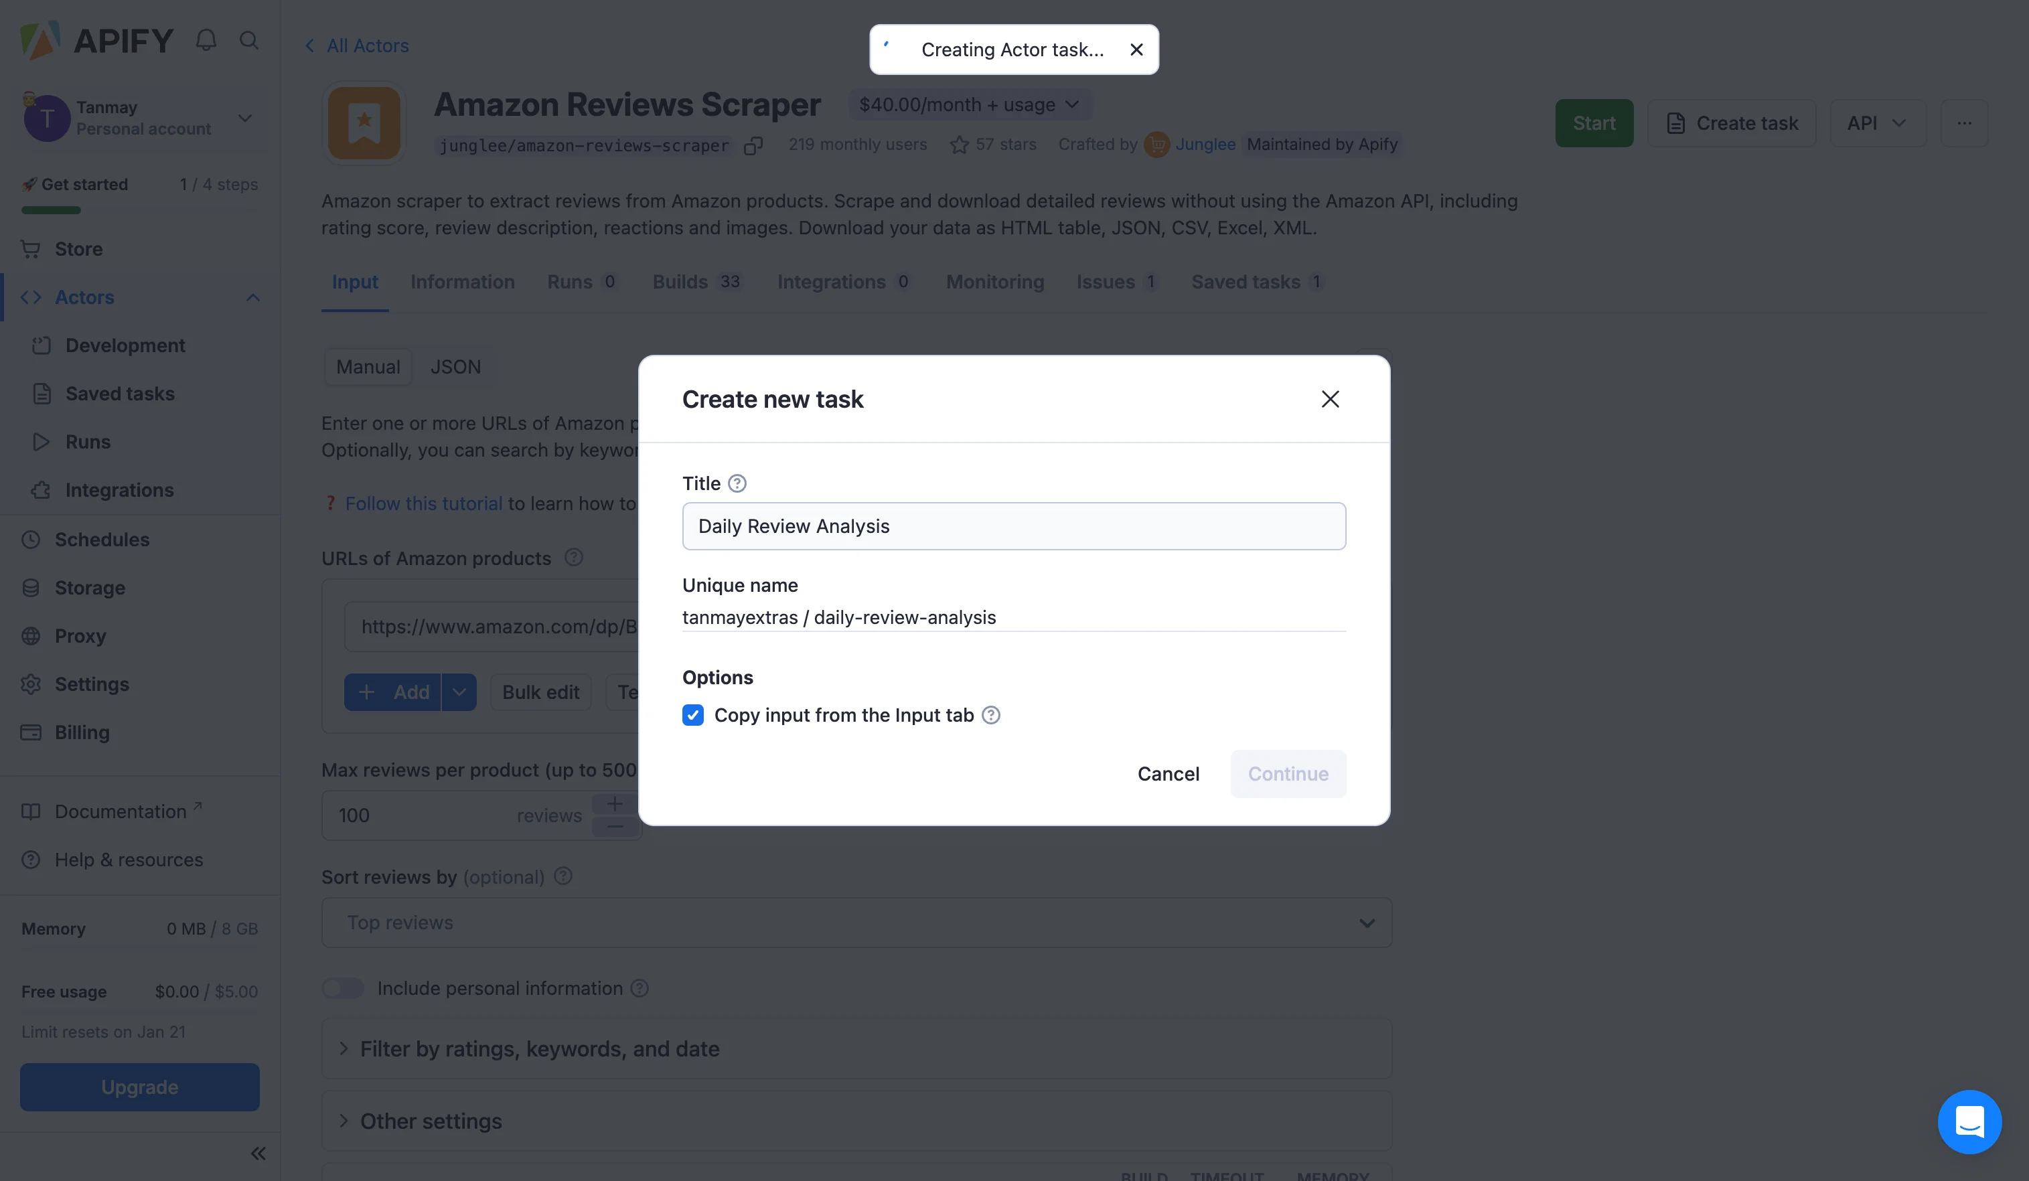The image size is (2029, 1181).
Task: Open the chat support bubble
Action: [x=1969, y=1121]
